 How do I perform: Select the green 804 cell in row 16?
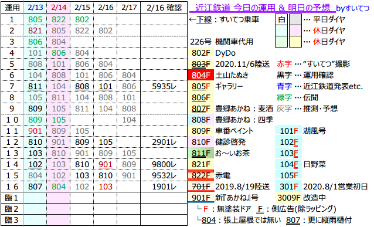tap(59, 187)
